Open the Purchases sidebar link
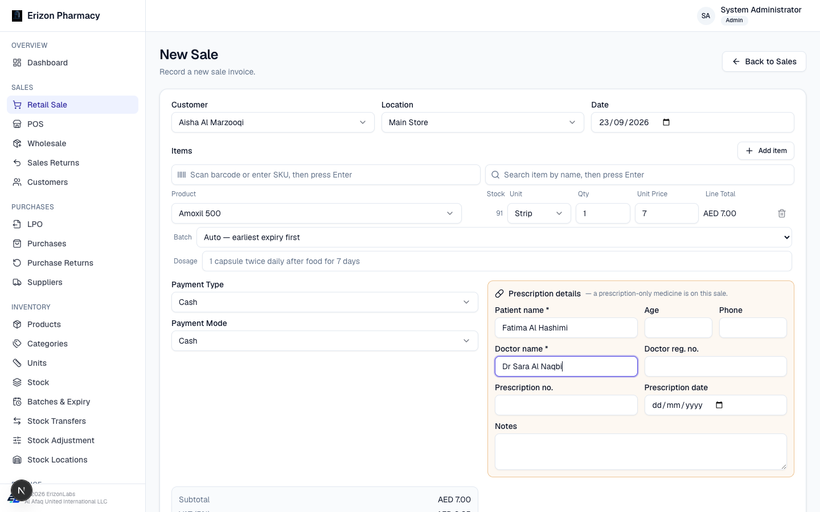Screen dimensions: 820x512 72,243
